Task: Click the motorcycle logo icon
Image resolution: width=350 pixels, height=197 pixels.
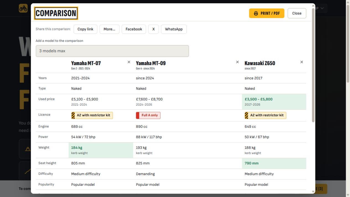Action: tap(23, 8)
